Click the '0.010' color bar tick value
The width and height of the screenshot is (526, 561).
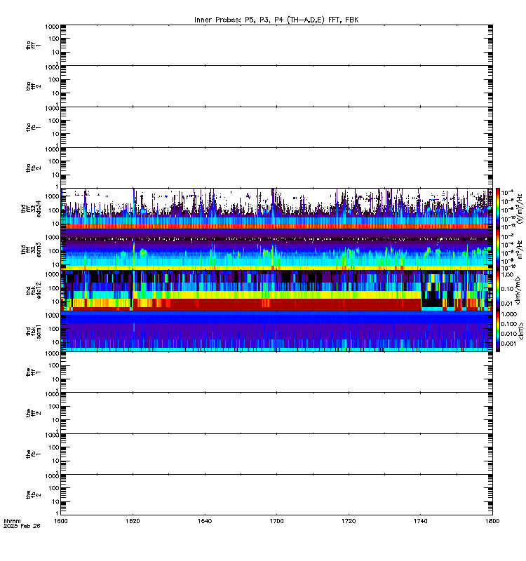coord(509,334)
